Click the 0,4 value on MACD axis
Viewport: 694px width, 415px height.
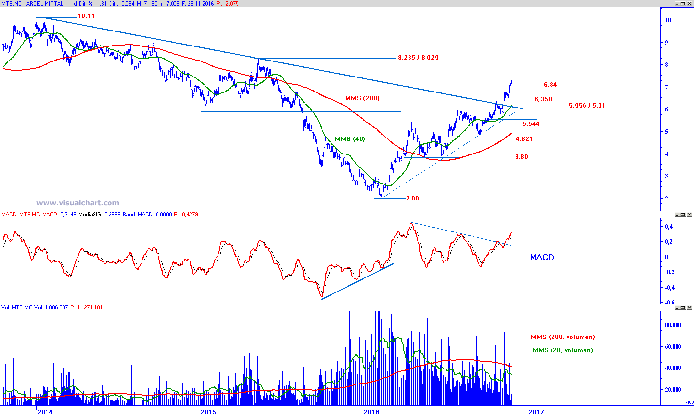[668, 227]
